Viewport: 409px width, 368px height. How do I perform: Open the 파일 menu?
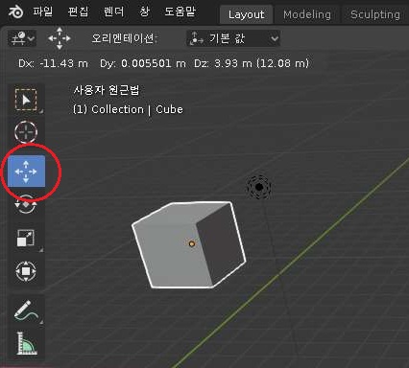43,12
